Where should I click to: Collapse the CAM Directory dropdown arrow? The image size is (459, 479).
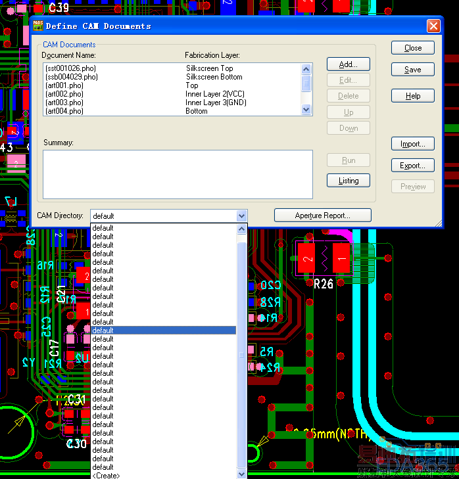point(241,216)
